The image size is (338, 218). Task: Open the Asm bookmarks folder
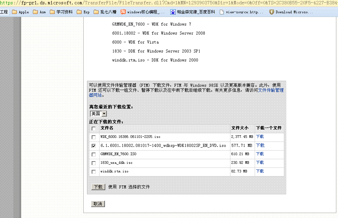(39, 12)
